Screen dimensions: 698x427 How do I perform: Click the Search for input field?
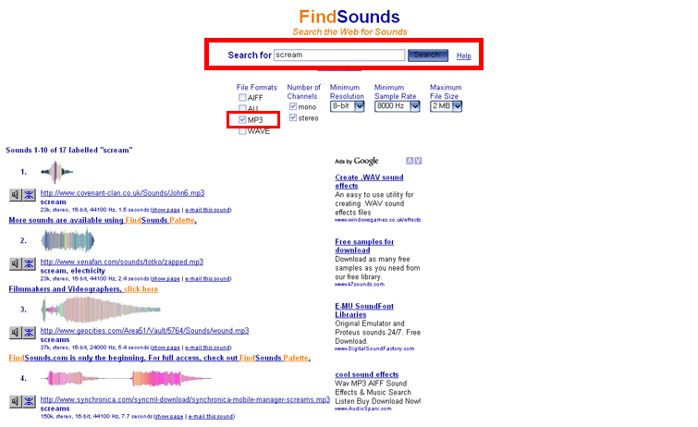(x=339, y=55)
